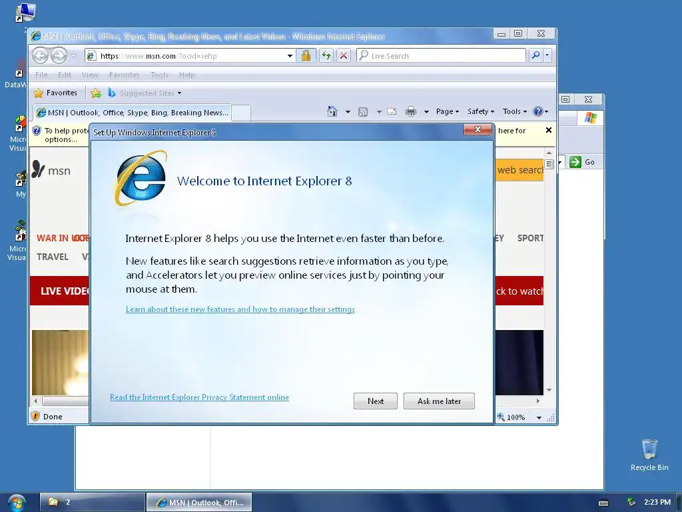Click the address bar with msn.com URL
682x512 pixels.
coord(190,56)
